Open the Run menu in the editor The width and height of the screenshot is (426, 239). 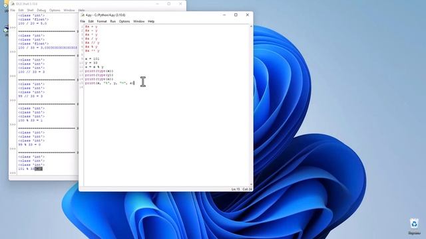(x=112, y=21)
